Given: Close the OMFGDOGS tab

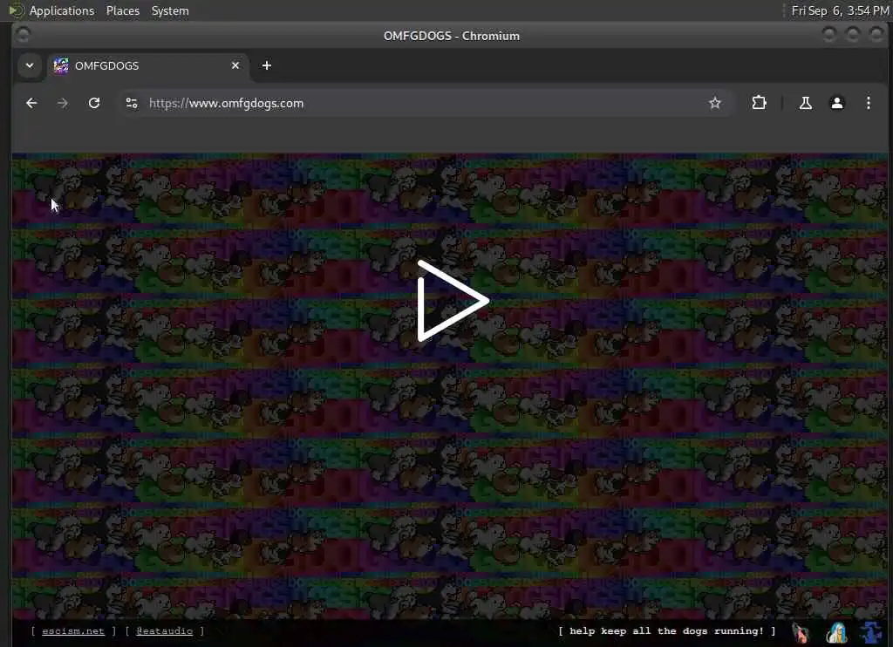Looking at the screenshot, I should point(235,65).
